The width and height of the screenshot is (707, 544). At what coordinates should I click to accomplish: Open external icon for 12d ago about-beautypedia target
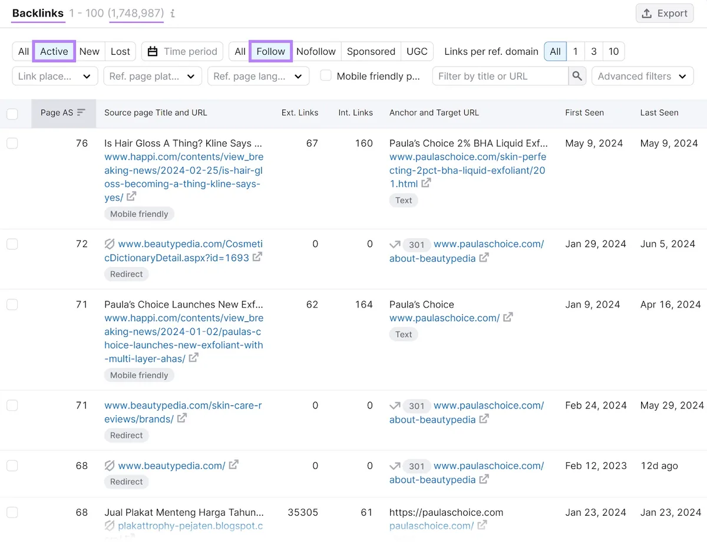[484, 479]
